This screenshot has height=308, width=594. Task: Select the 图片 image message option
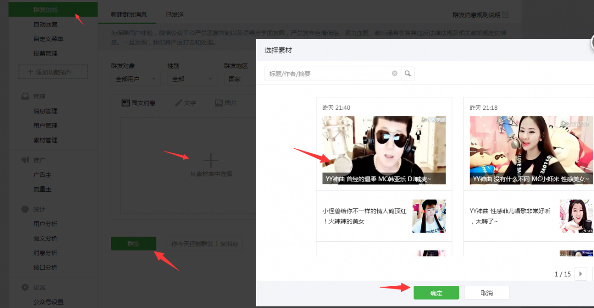point(219,103)
